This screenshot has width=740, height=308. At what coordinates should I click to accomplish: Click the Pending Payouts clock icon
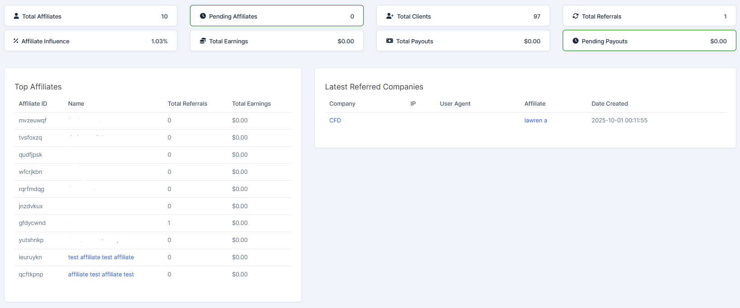tap(575, 41)
